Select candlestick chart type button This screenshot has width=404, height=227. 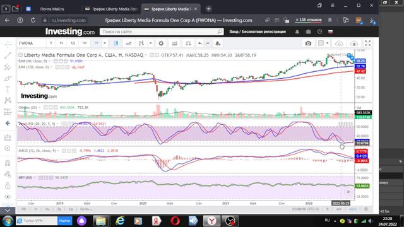tap(116, 44)
